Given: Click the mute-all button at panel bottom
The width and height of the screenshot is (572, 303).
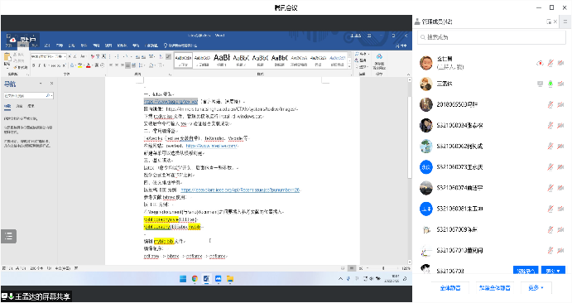Looking at the screenshot, I should (x=449, y=288).
